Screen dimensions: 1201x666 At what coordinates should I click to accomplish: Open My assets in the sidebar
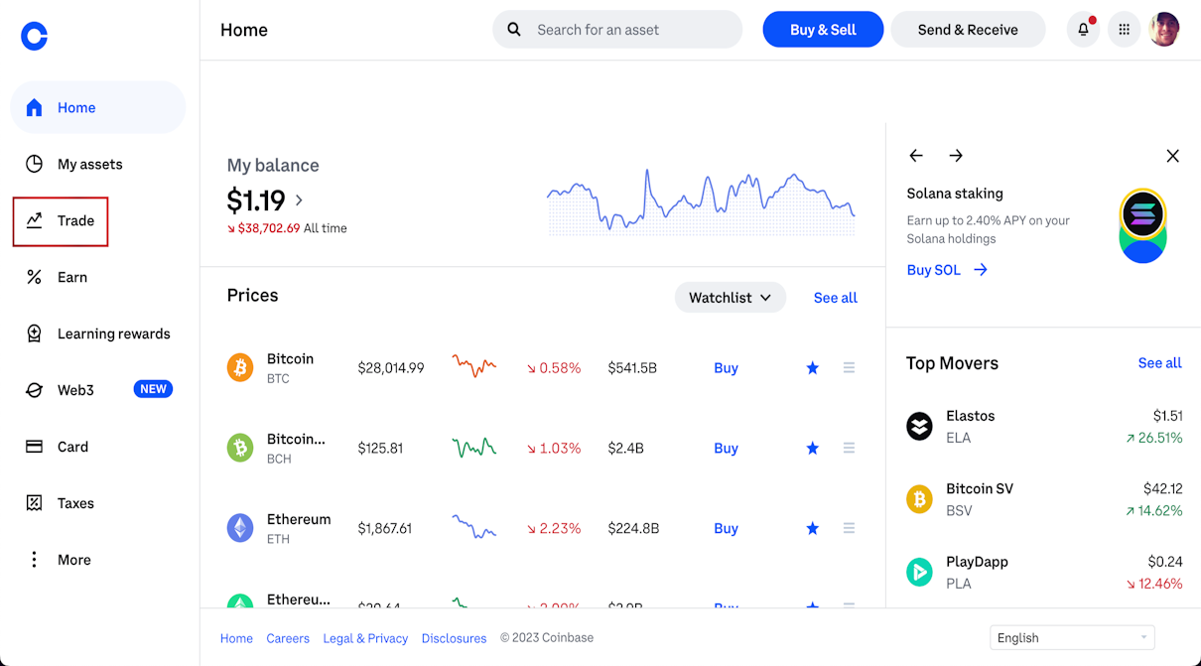98,164
